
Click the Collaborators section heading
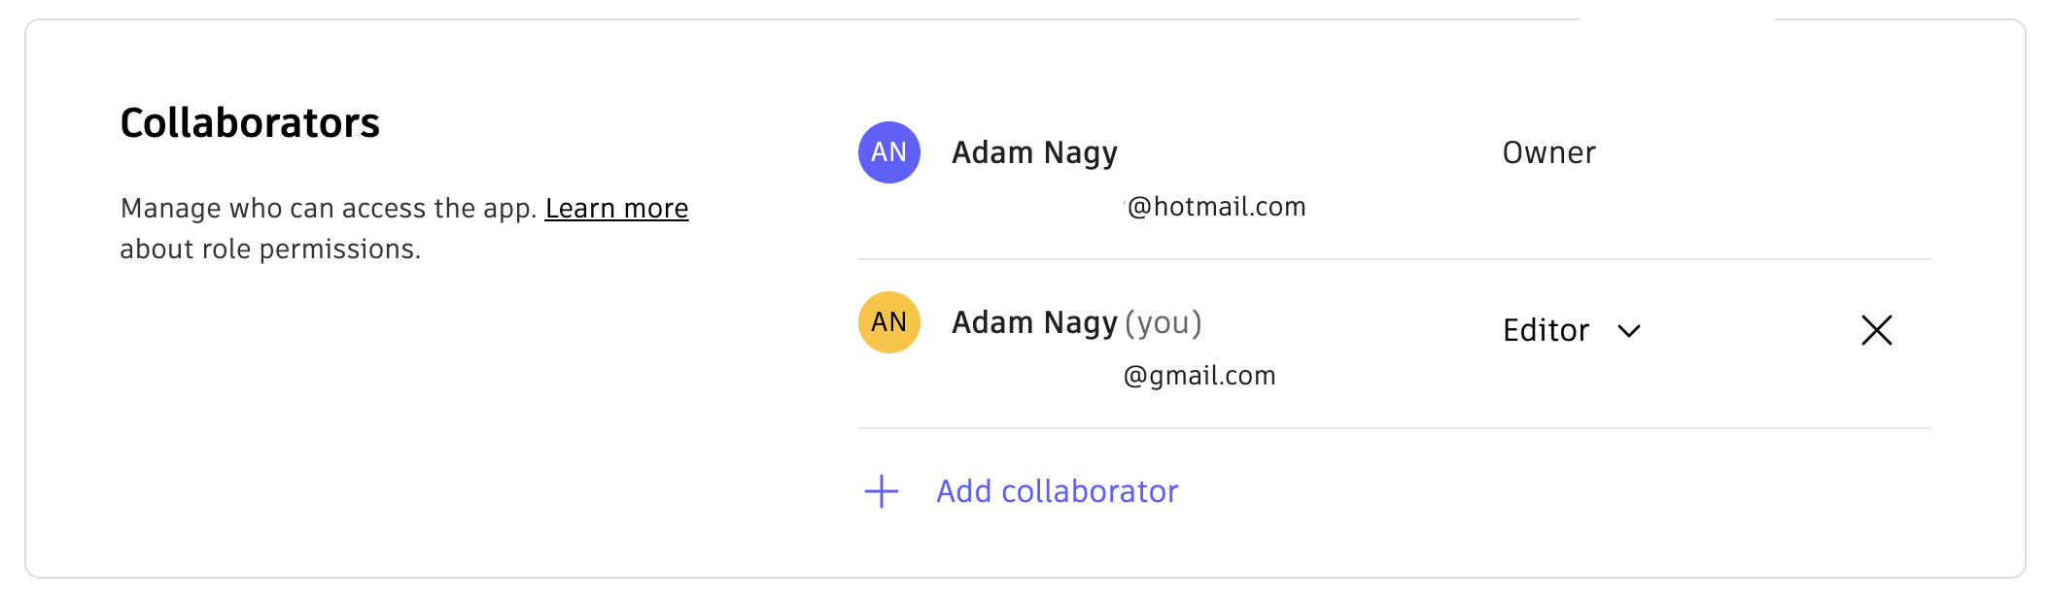[251, 122]
